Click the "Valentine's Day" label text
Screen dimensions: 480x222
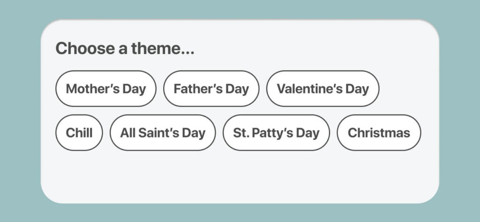point(322,89)
